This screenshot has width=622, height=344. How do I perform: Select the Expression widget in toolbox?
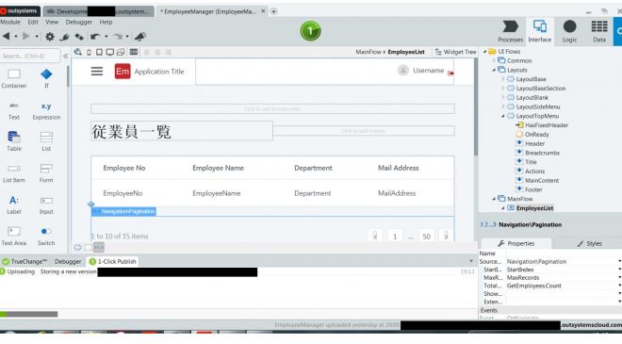tap(46, 110)
